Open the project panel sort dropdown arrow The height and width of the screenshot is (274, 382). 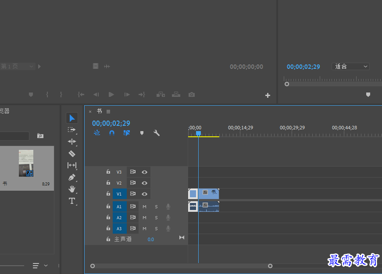(46, 266)
